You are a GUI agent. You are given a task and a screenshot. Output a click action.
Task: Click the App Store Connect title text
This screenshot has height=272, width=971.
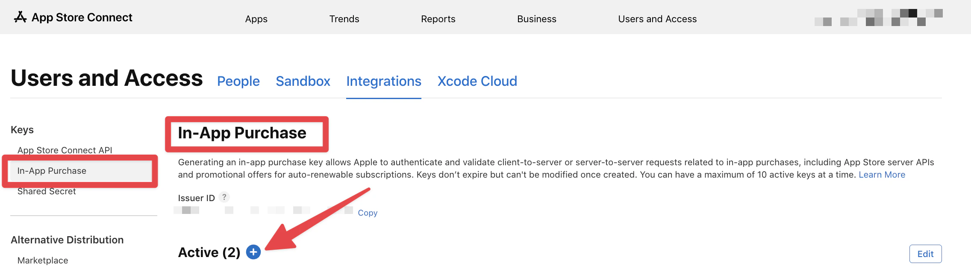[x=82, y=18]
